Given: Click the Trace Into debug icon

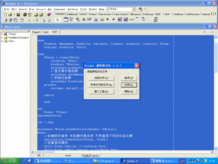Looking at the screenshot, I should coord(44,20).
